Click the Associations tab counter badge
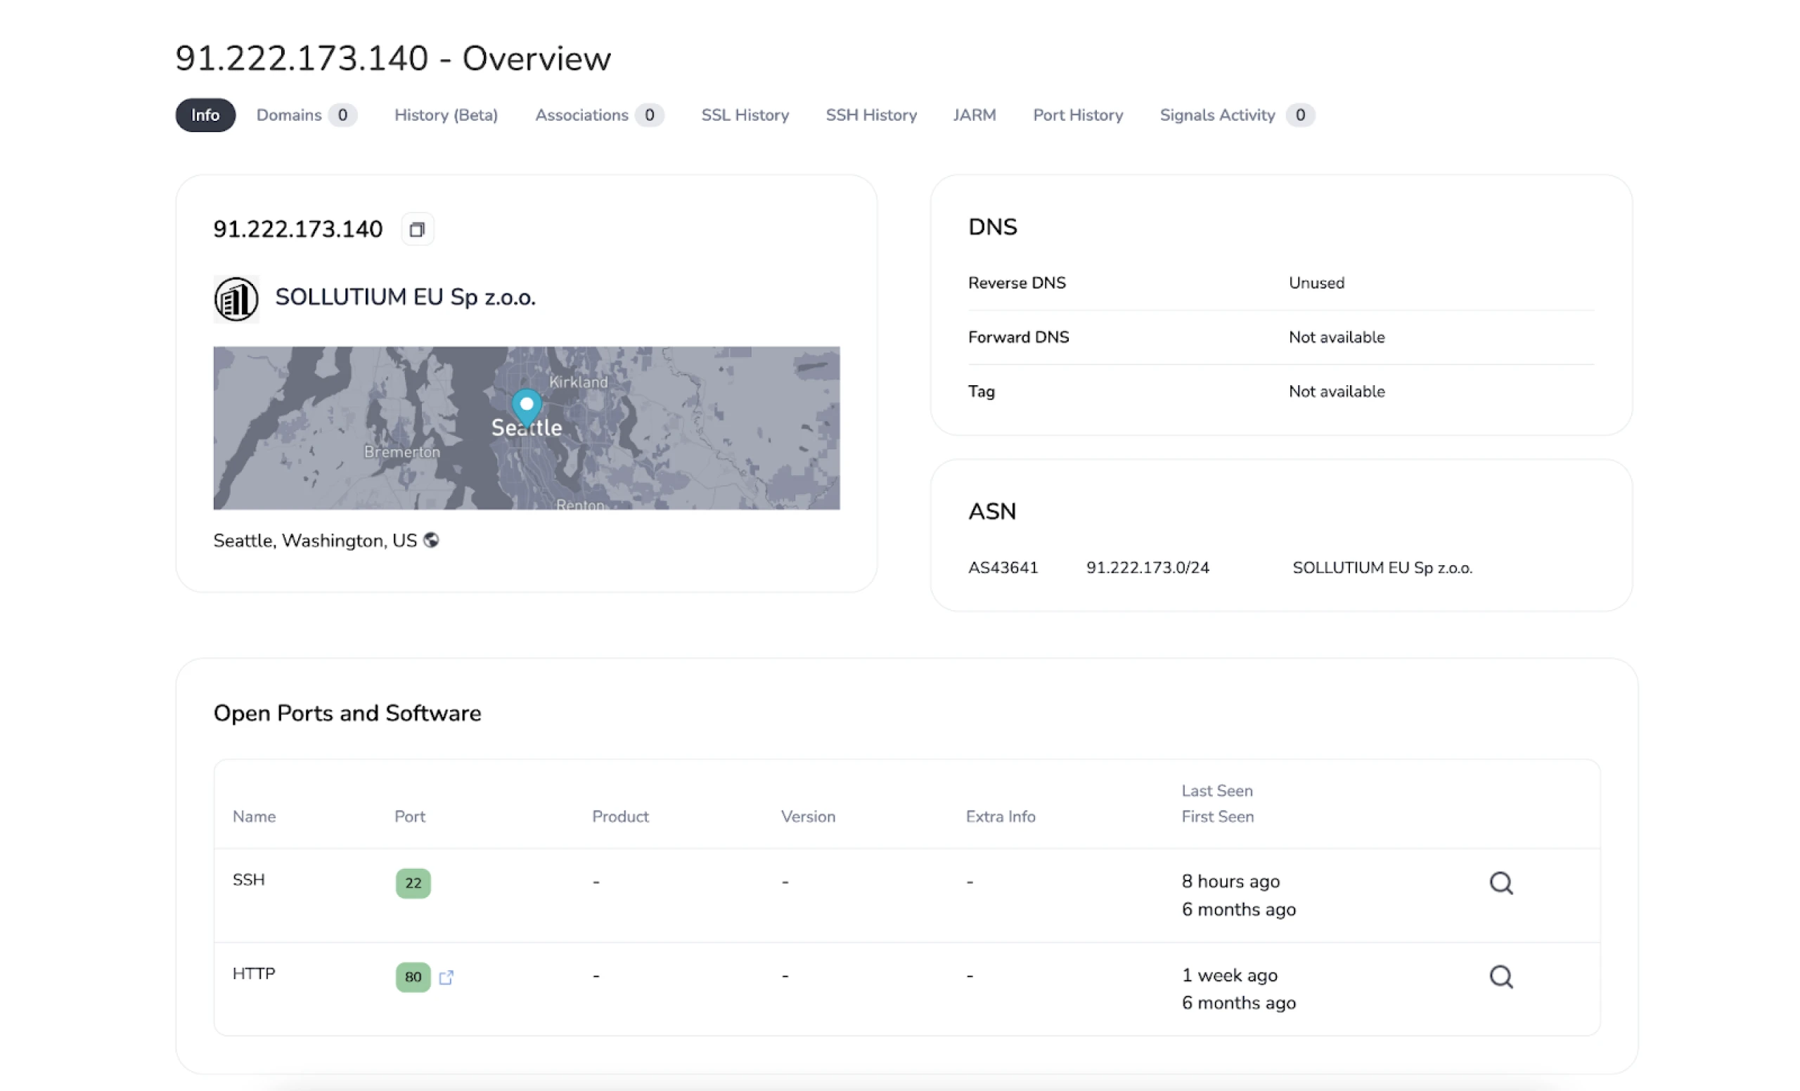1800x1091 pixels. pyautogui.click(x=649, y=115)
